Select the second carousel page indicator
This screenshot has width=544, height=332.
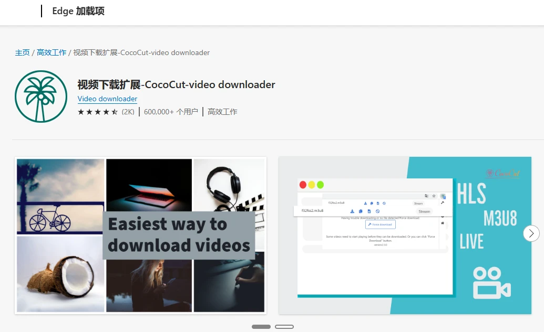(x=284, y=327)
